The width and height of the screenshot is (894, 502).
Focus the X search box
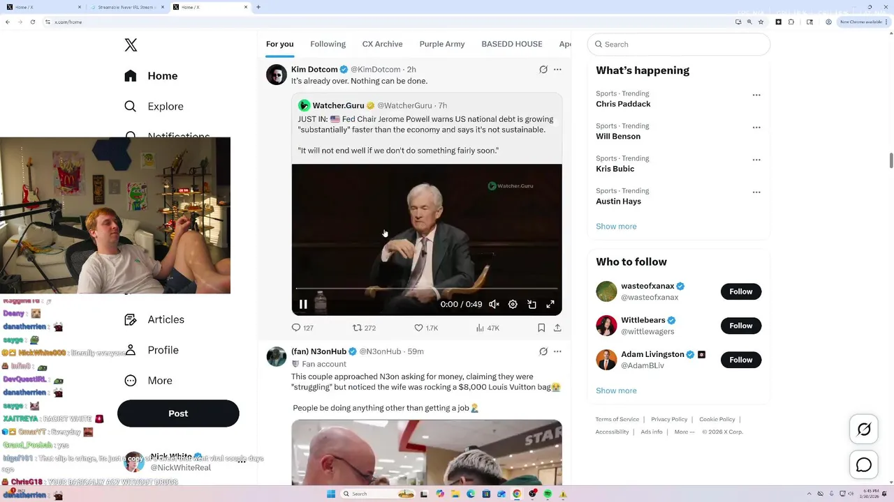[679, 44]
